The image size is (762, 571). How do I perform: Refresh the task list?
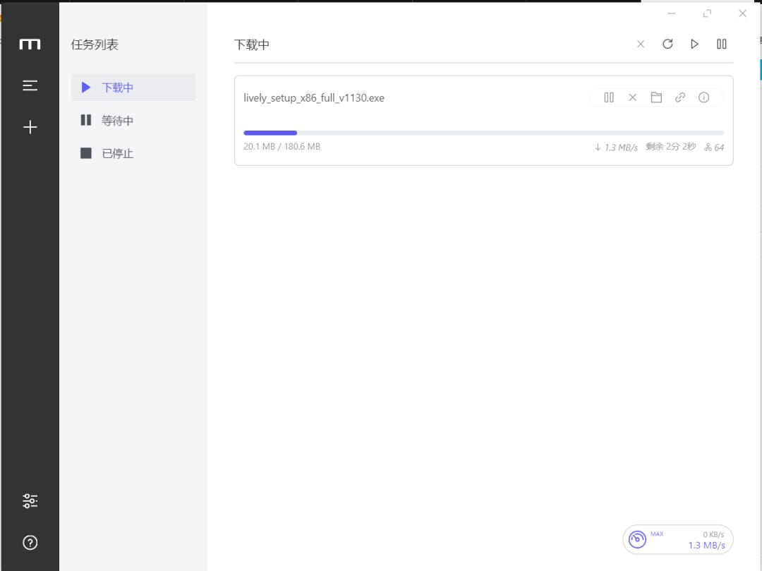click(x=667, y=44)
